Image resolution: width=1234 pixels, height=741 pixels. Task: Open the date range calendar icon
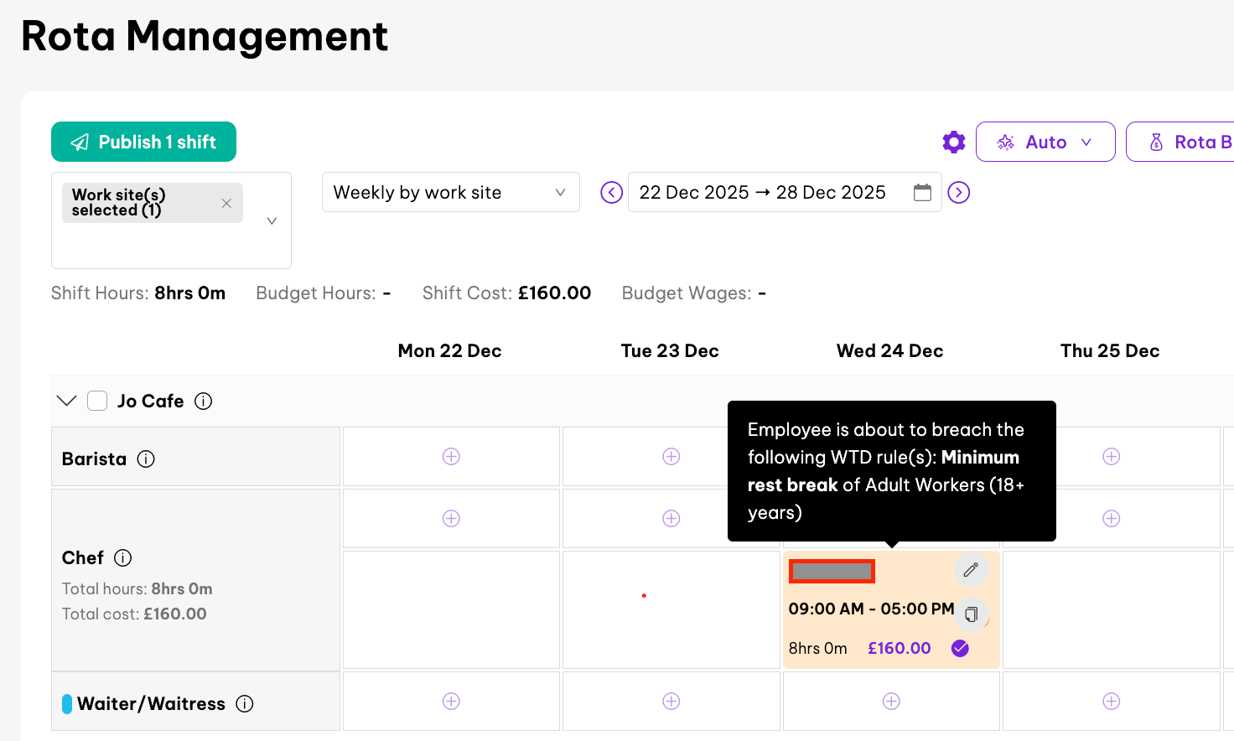(x=922, y=193)
